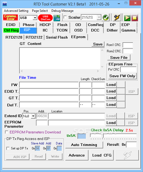143x172 pixels.
Task: Switch to the Gamma tab
Action: point(128,30)
